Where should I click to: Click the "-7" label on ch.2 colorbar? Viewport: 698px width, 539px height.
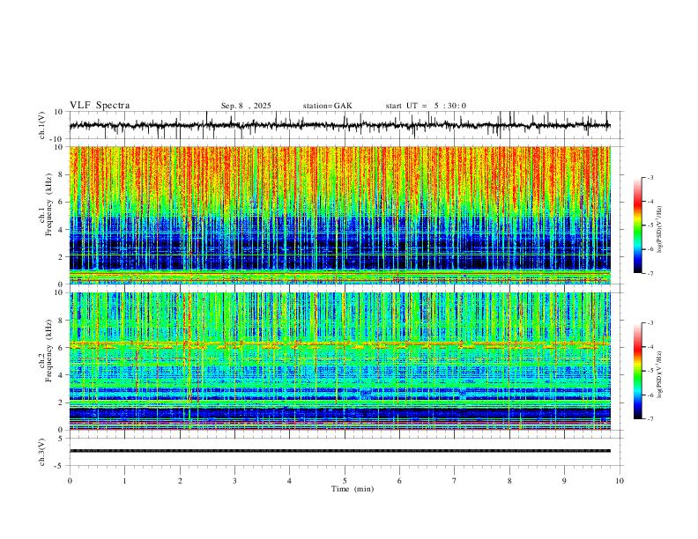coord(650,418)
